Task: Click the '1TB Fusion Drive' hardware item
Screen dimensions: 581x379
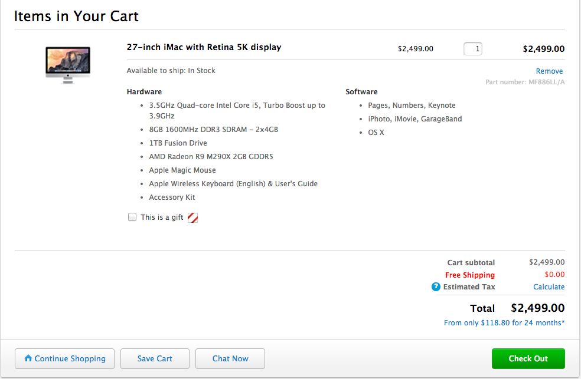Action: 178,143
